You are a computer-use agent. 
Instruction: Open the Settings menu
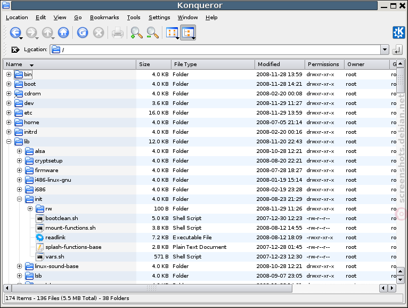[159, 18]
